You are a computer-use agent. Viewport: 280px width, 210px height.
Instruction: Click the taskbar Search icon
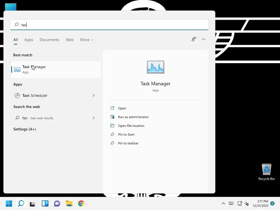[x=21, y=203]
